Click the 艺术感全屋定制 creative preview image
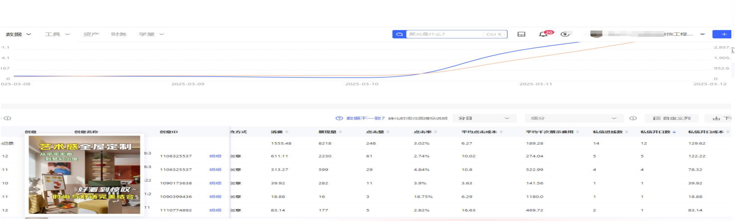The width and height of the screenshot is (735, 221). point(84,174)
